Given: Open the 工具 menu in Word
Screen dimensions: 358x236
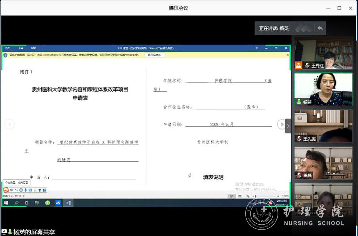Looking at the screenshot, I should click(21, 48).
